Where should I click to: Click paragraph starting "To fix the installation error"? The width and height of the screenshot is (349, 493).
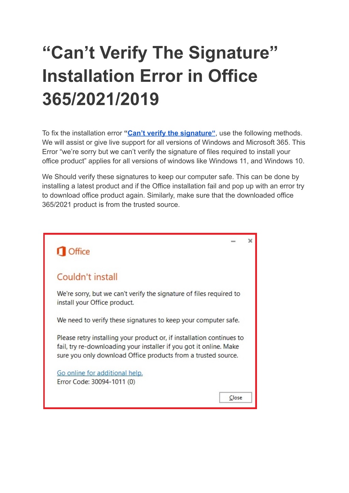coord(174,147)
